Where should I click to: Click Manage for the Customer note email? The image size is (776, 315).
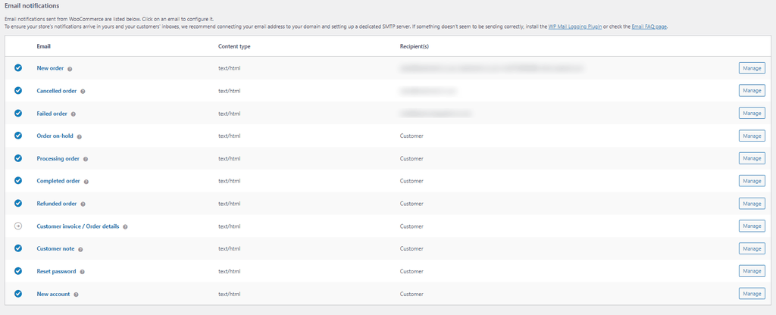click(x=752, y=249)
